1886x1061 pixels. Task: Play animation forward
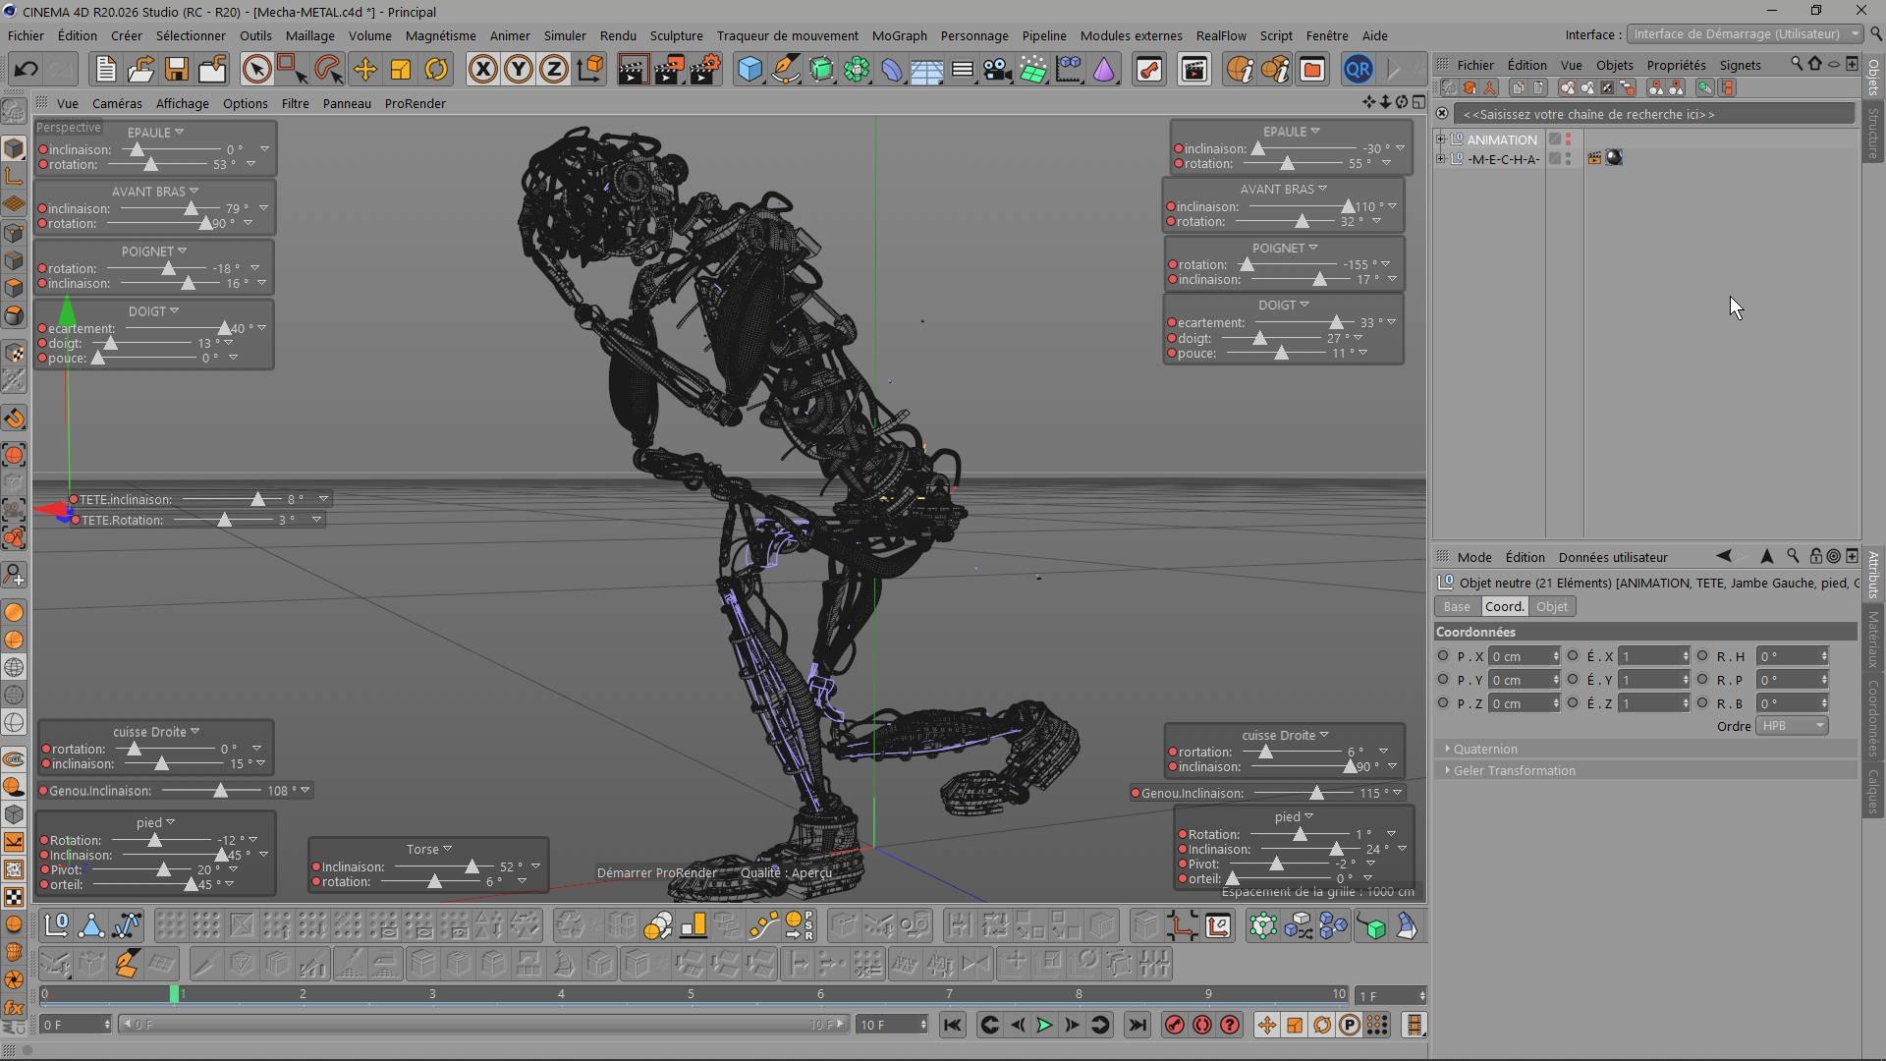coord(1044,1026)
